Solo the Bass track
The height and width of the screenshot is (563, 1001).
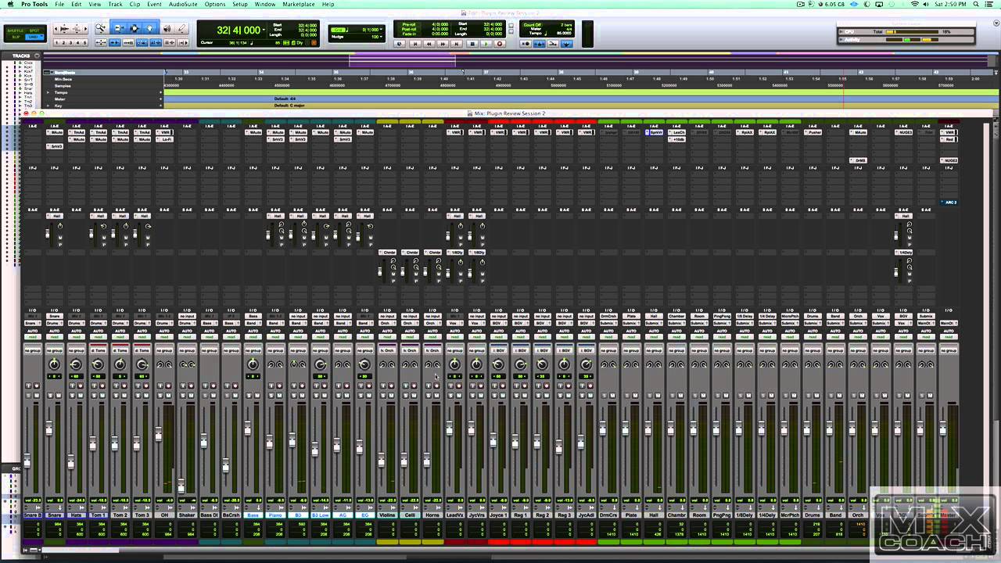pos(249,396)
